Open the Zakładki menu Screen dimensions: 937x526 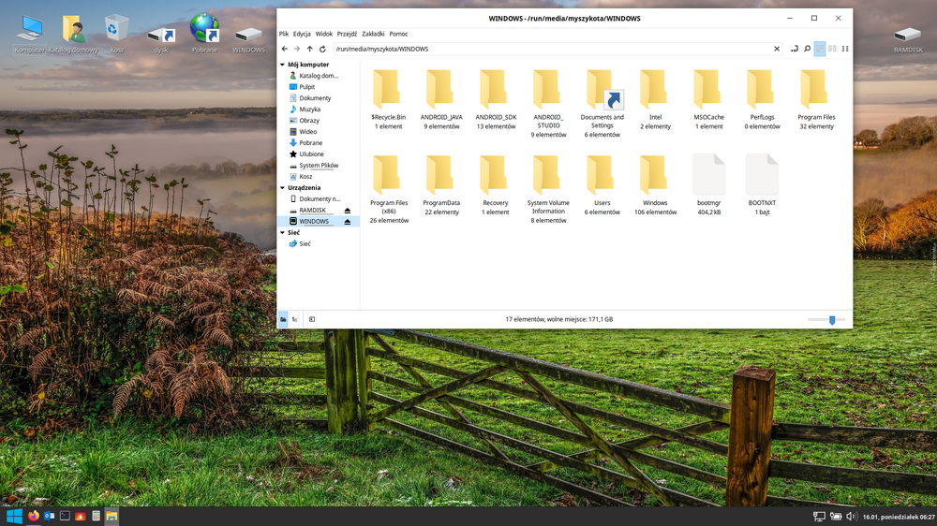[374, 34]
